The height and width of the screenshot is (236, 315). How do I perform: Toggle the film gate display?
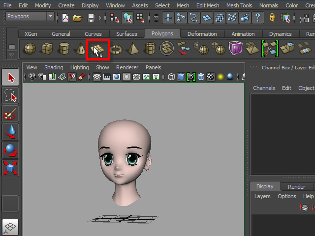pos(107,77)
